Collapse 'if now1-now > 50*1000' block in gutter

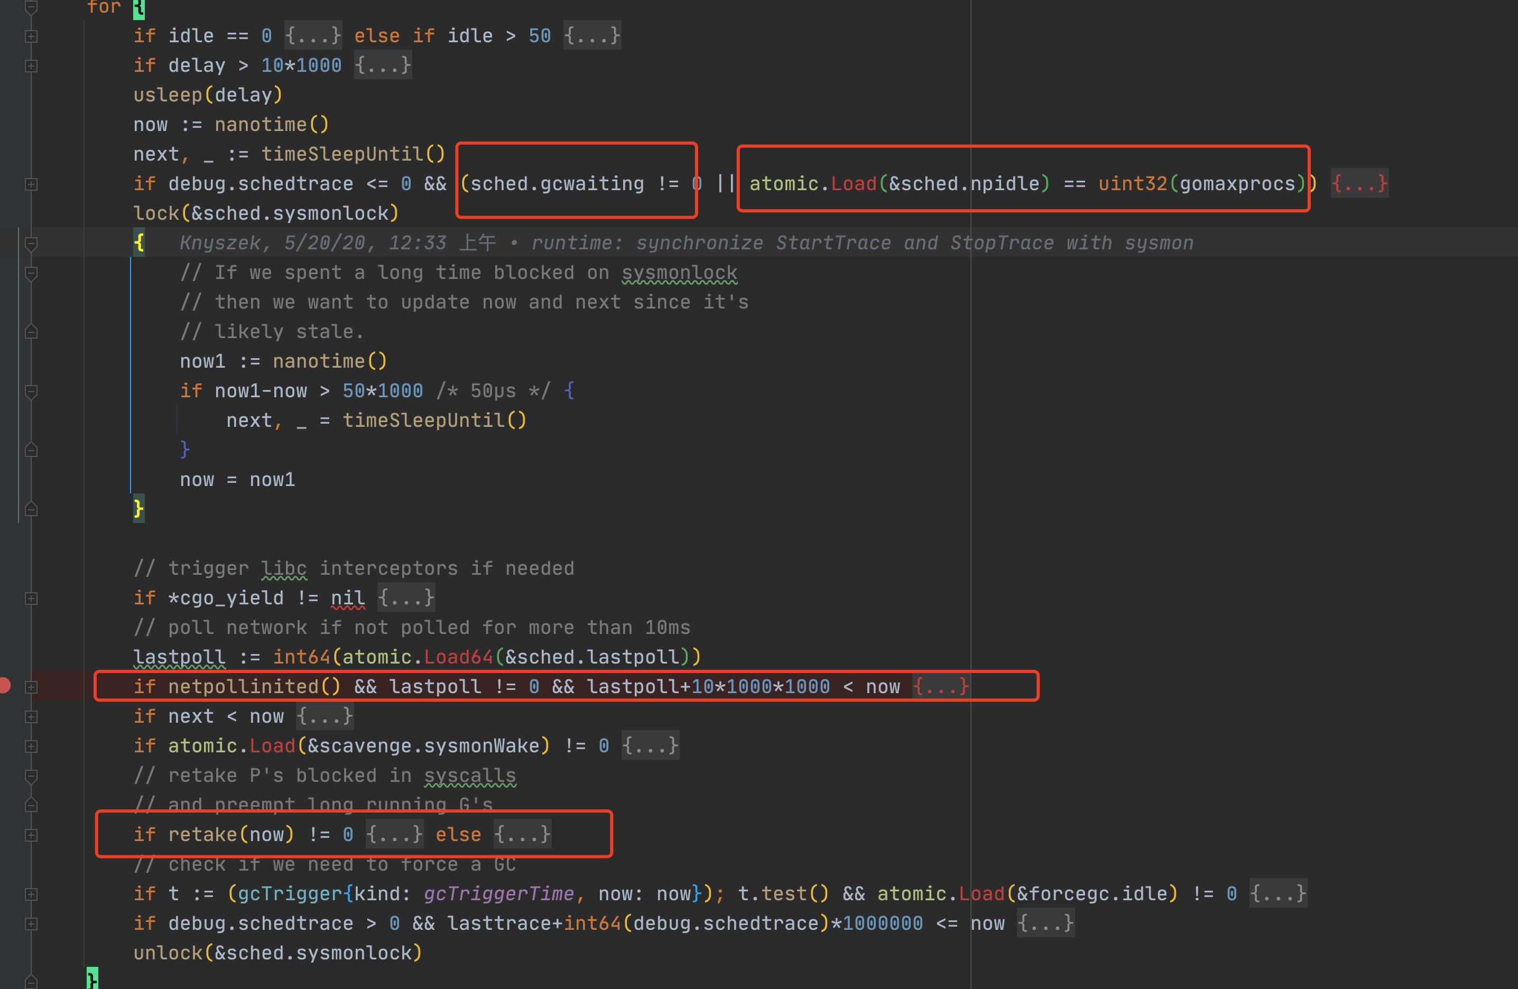click(31, 391)
